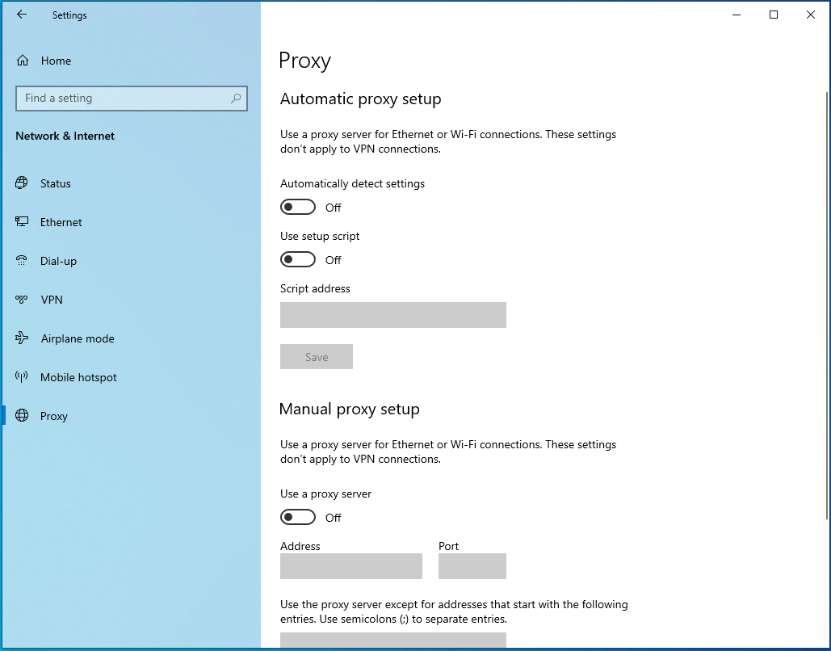Click the Mobile hotspot antenna icon

(x=22, y=377)
